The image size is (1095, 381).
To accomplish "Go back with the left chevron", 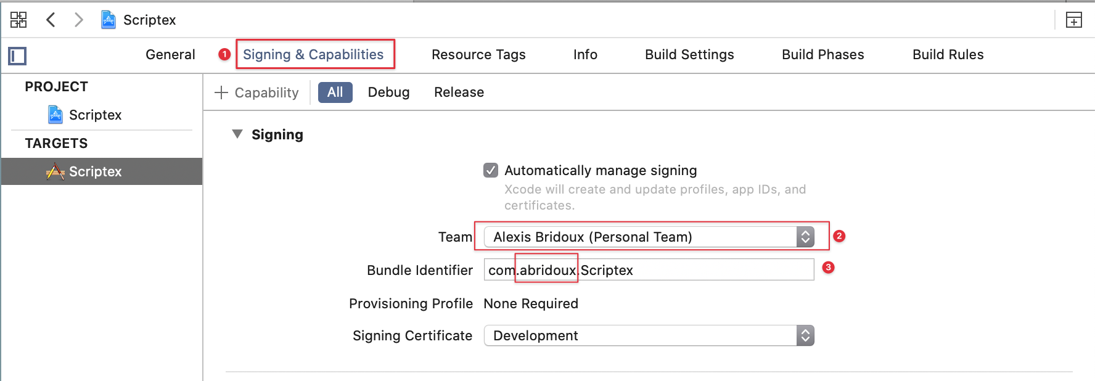I will tap(51, 20).
